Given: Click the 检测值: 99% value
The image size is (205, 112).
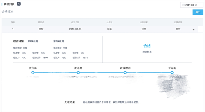Looking at the screenshot, I should click(x=39, y=53).
